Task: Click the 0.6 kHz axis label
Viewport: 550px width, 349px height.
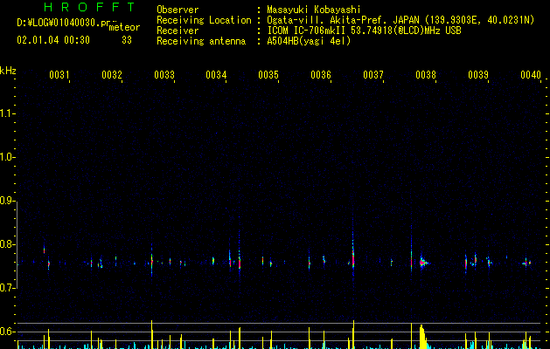Action: click(x=7, y=332)
